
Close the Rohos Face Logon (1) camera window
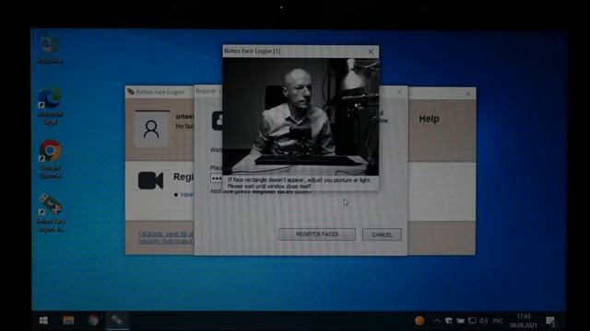coord(371,51)
